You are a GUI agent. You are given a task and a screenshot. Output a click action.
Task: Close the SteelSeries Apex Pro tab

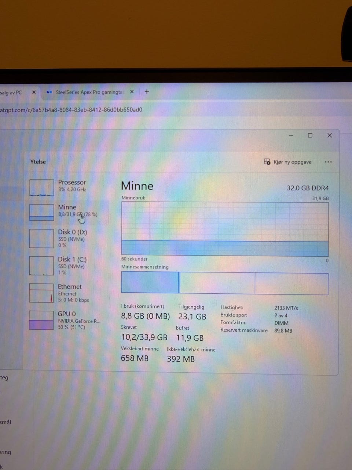click(x=132, y=92)
